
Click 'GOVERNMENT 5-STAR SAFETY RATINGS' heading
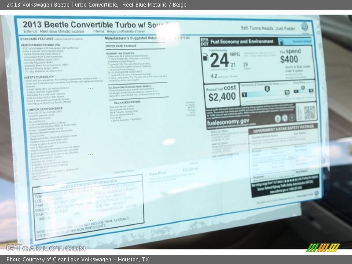(283, 128)
